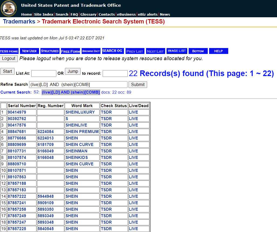Open the Image List view
Screen dimensions: 277x232
click(177, 51)
